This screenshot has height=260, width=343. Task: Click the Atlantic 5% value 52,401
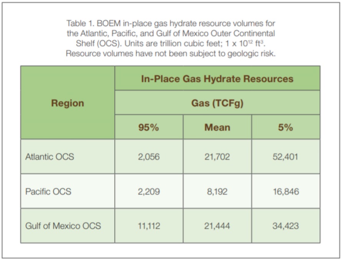pos(285,156)
